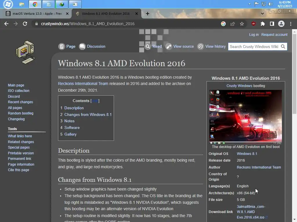Select the Windows 8.1 AMD Evolution tab
The width and height of the screenshot is (297, 222).
tap(106, 14)
